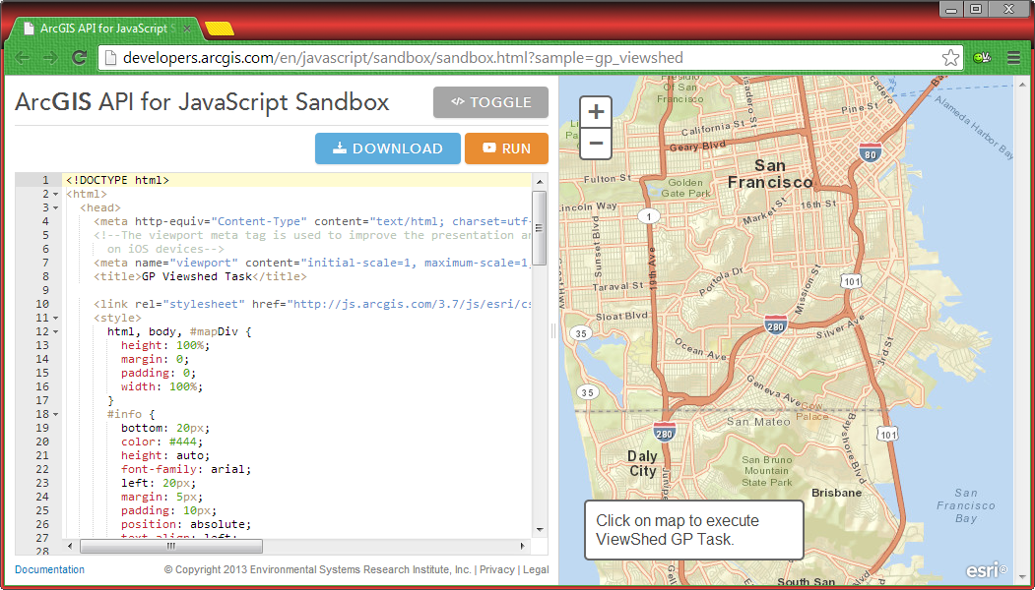Open the Legal link
The width and height of the screenshot is (1035, 590).
pyautogui.click(x=536, y=569)
